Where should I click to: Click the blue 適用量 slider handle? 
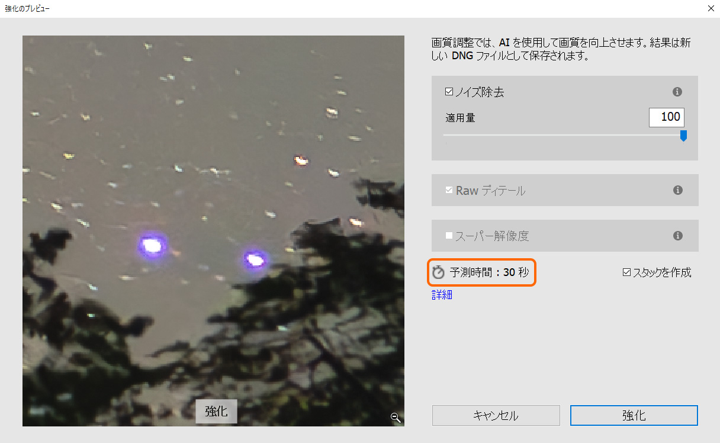(x=683, y=136)
